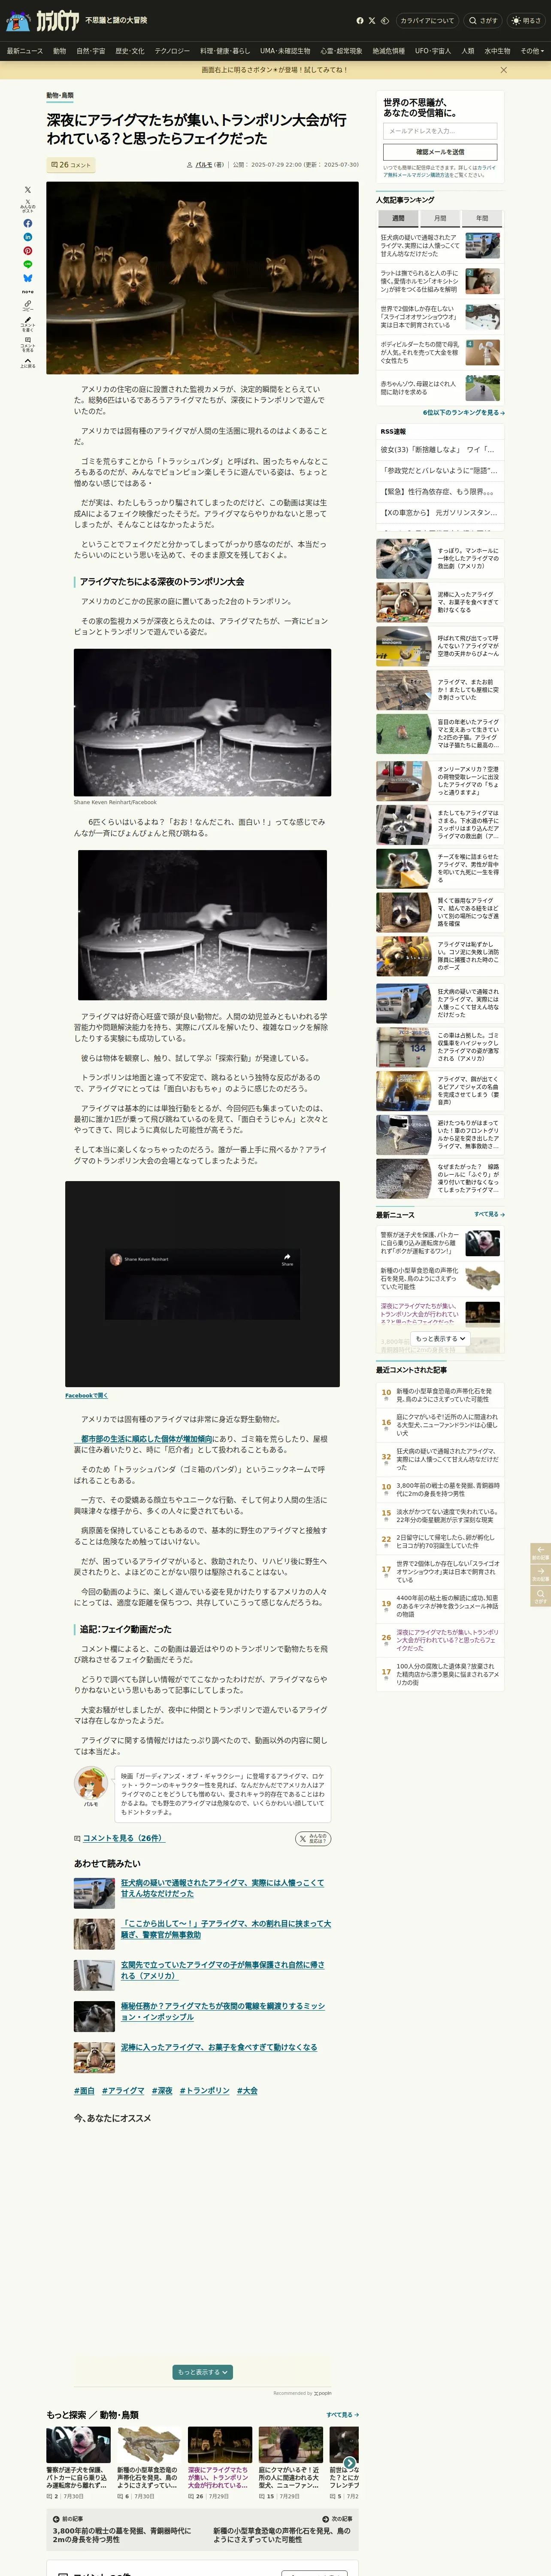Click the email address input field

440,131
